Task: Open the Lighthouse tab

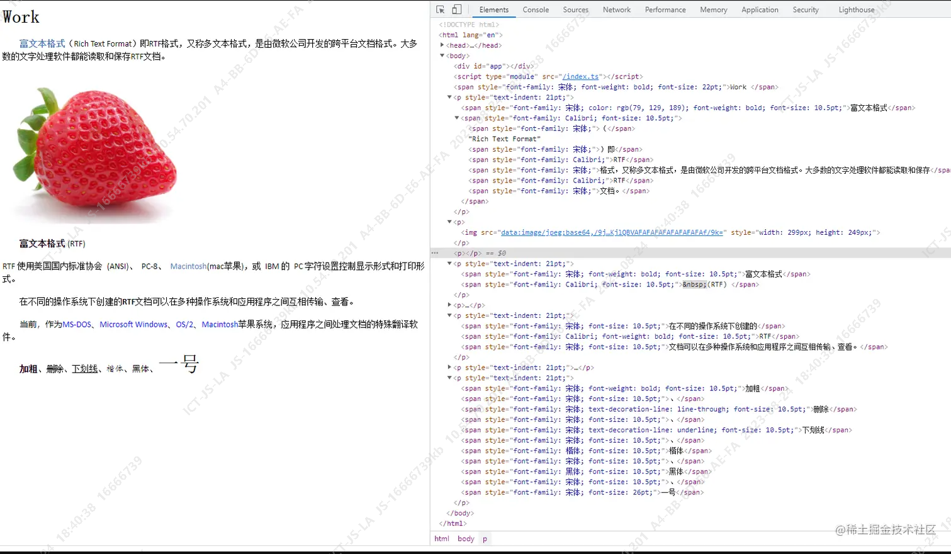Action: coord(857,9)
